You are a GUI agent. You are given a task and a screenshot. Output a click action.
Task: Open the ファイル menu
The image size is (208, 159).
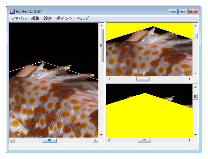click(x=19, y=18)
